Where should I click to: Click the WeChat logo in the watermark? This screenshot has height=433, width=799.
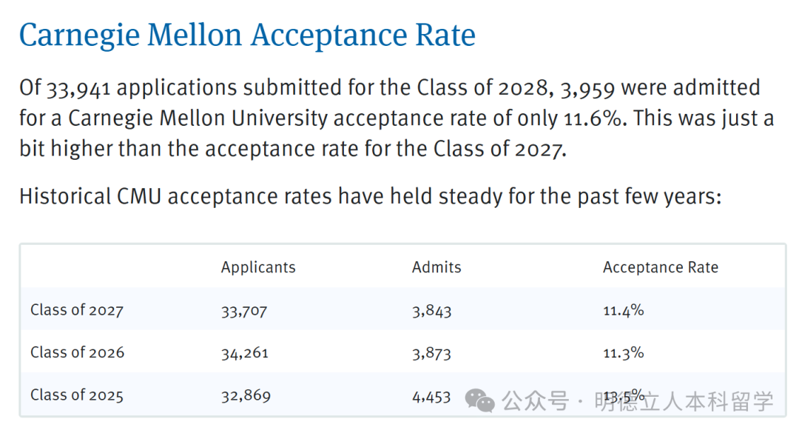coord(479,400)
